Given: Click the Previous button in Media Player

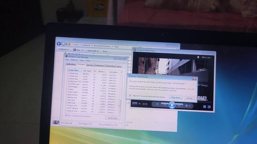Looking at the screenshot, I should coord(165,105).
